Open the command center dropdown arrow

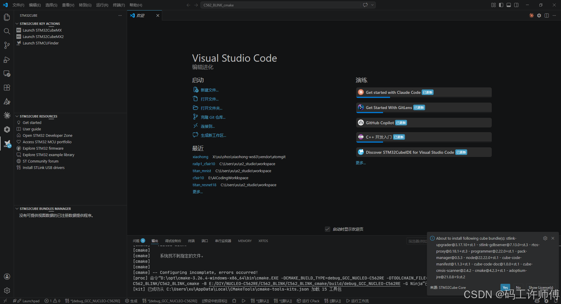[x=373, y=5]
